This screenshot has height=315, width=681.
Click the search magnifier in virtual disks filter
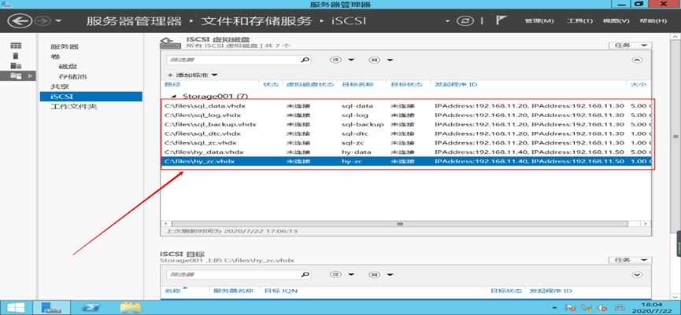tap(305, 60)
